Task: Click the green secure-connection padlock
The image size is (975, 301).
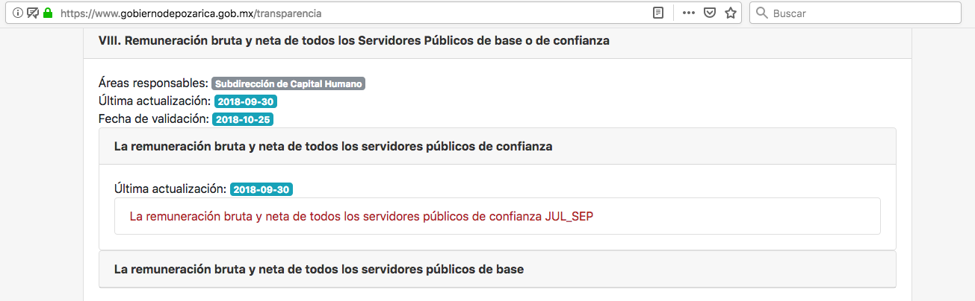Action: (48, 13)
